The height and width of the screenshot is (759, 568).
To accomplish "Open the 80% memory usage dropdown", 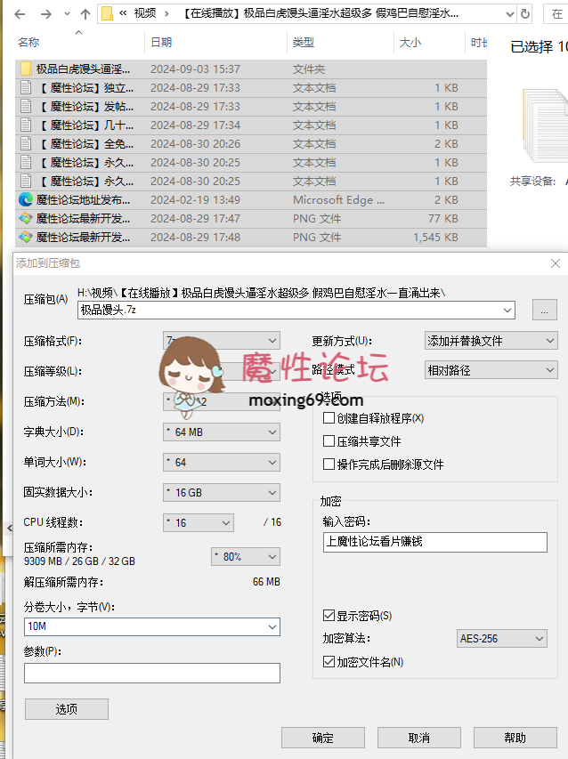I will 246,557.
